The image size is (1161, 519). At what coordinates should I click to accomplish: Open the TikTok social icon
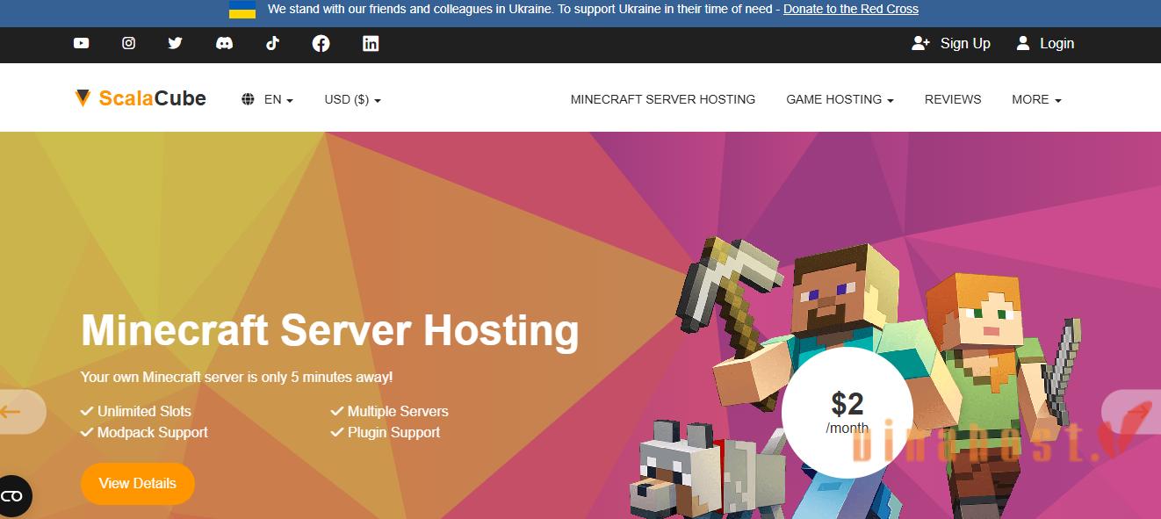tap(272, 43)
